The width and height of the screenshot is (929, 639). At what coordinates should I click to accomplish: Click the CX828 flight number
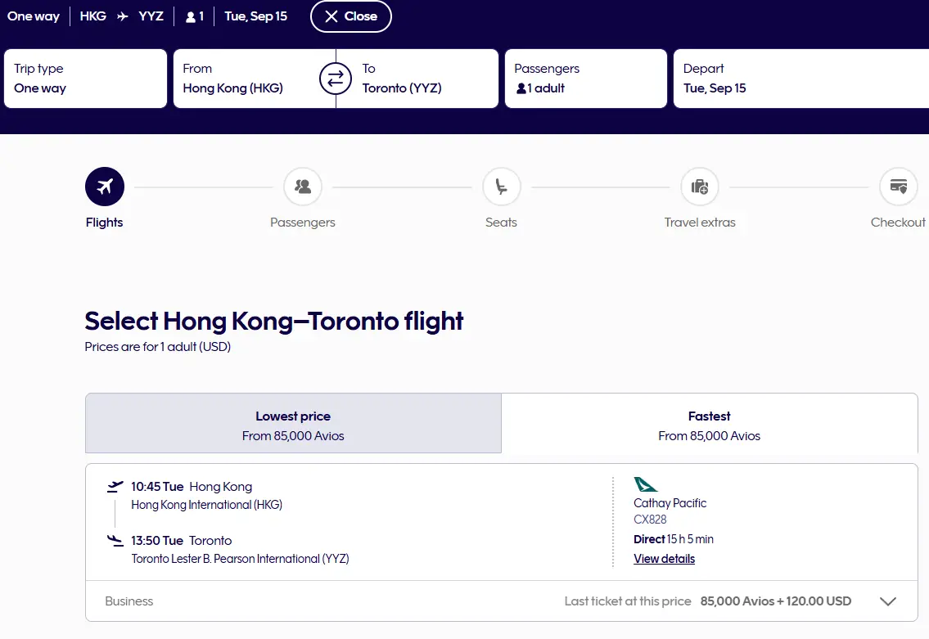click(650, 520)
